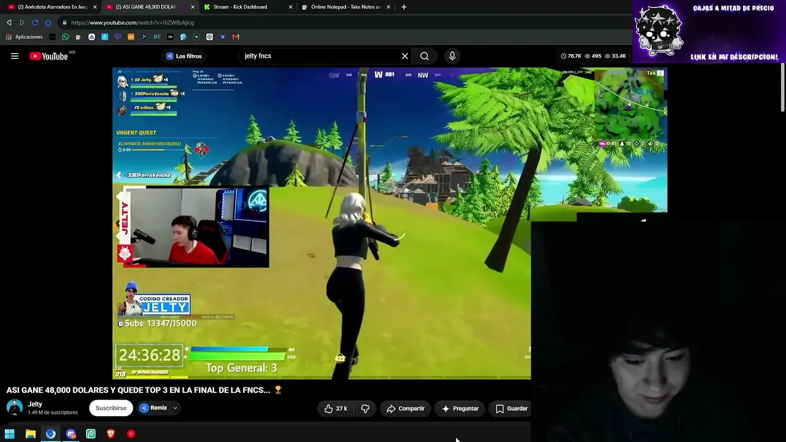Run the search with the magnifier button
This screenshot has width=786, height=442.
[x=424, y=56]
